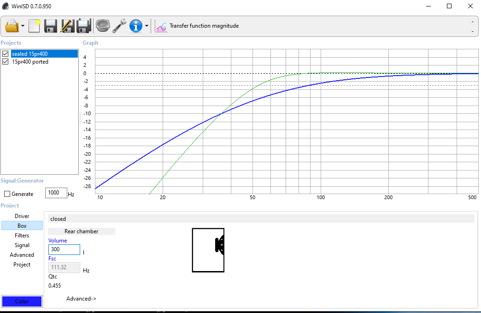Open project folder icon in toolbar

(x=12, y=26)
